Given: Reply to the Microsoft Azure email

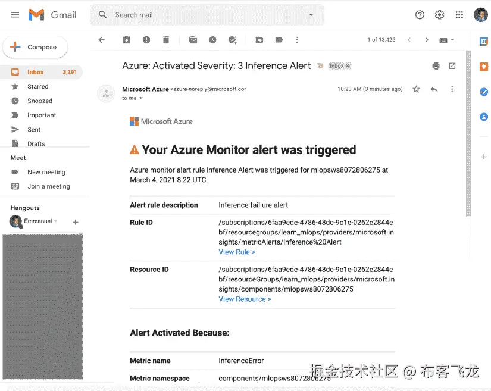Looking at the screenshot, I should 434,89.
